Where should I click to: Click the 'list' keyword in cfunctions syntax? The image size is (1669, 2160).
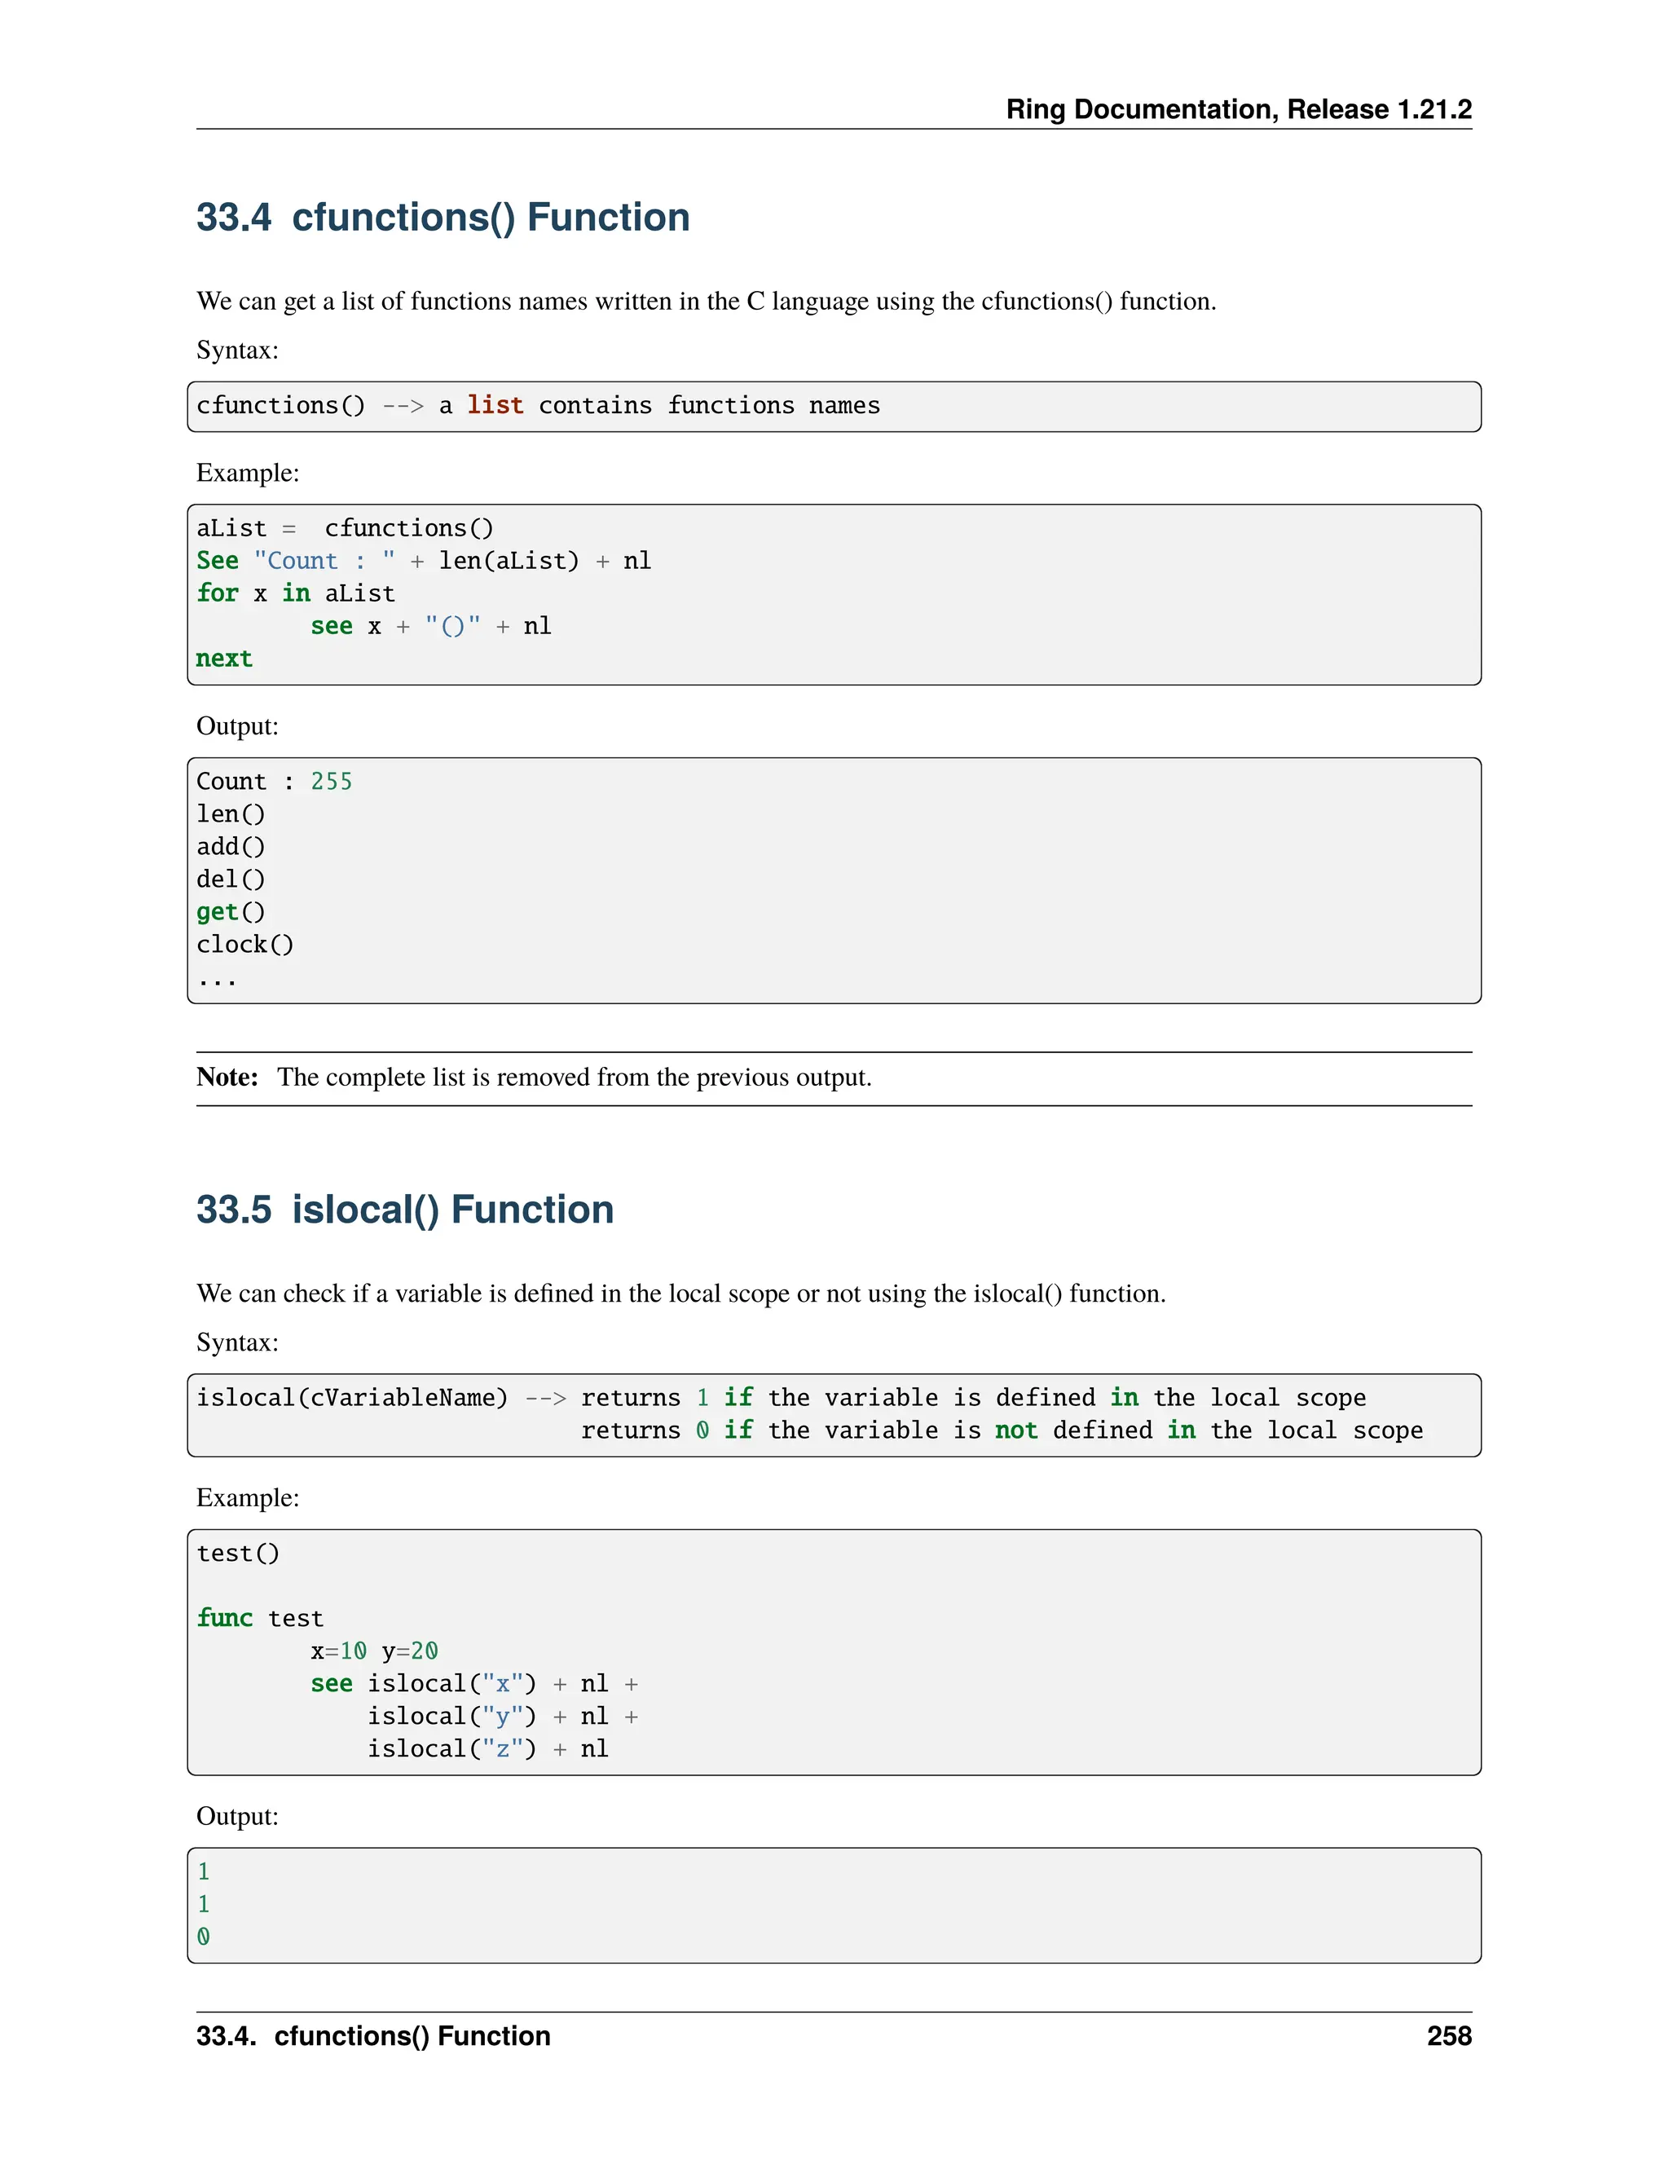point(495,405)
